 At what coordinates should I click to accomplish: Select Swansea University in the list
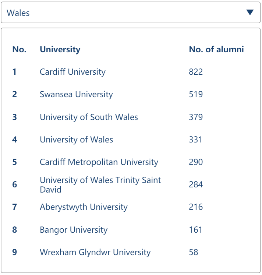coord(76,94)
